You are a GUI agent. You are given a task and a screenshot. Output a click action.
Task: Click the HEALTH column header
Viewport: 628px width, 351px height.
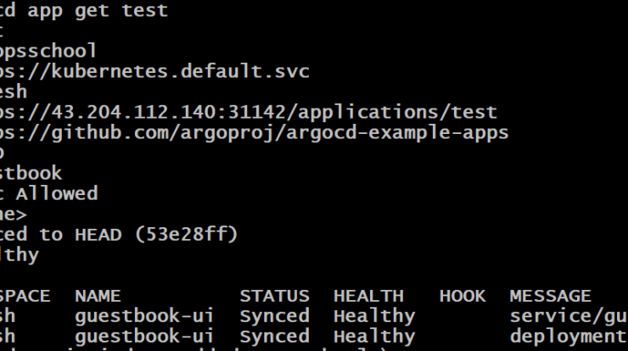368,296
